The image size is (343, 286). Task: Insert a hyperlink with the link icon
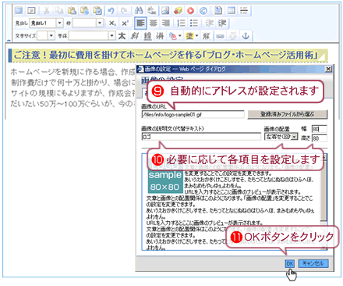point(220,36)
